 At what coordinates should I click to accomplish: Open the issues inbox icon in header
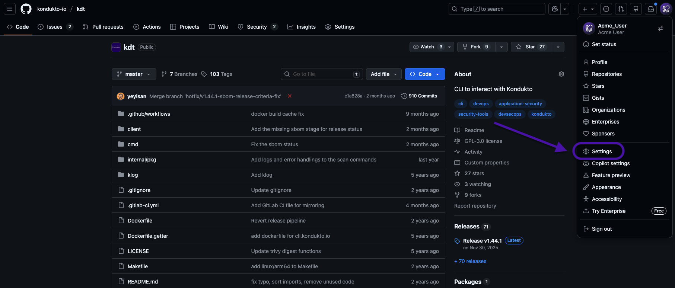coord(606,9)
